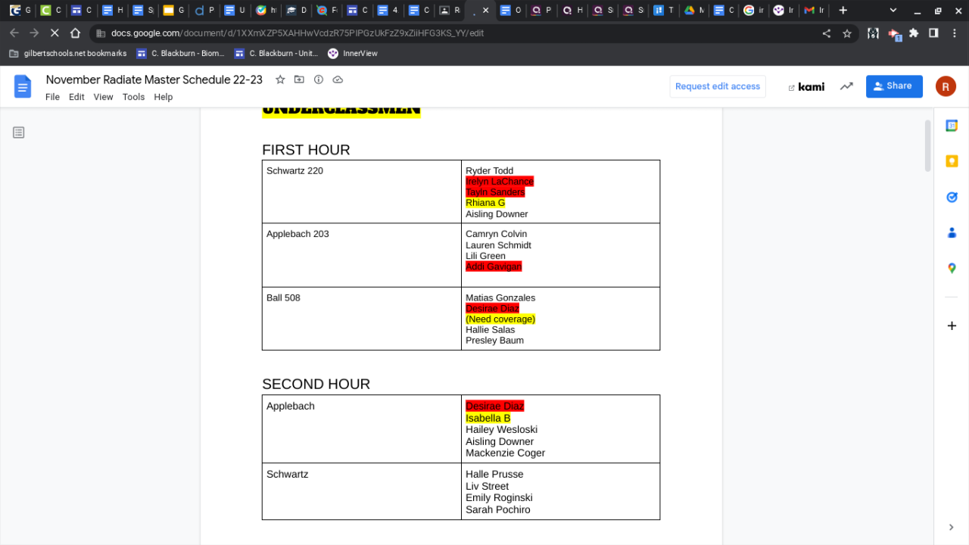Open document with Kami
969x545 pixels.
pos(806,86)
